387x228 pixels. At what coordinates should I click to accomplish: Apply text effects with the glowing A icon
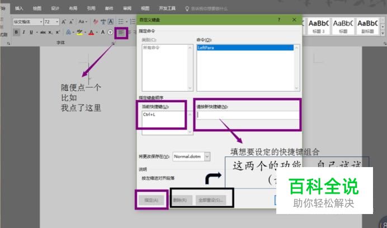tap(69, 32)
